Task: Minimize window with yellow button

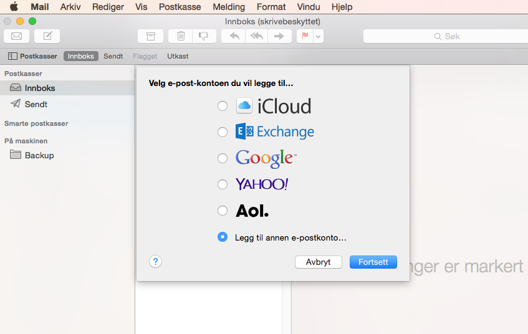Action: [x=20, y=21]
